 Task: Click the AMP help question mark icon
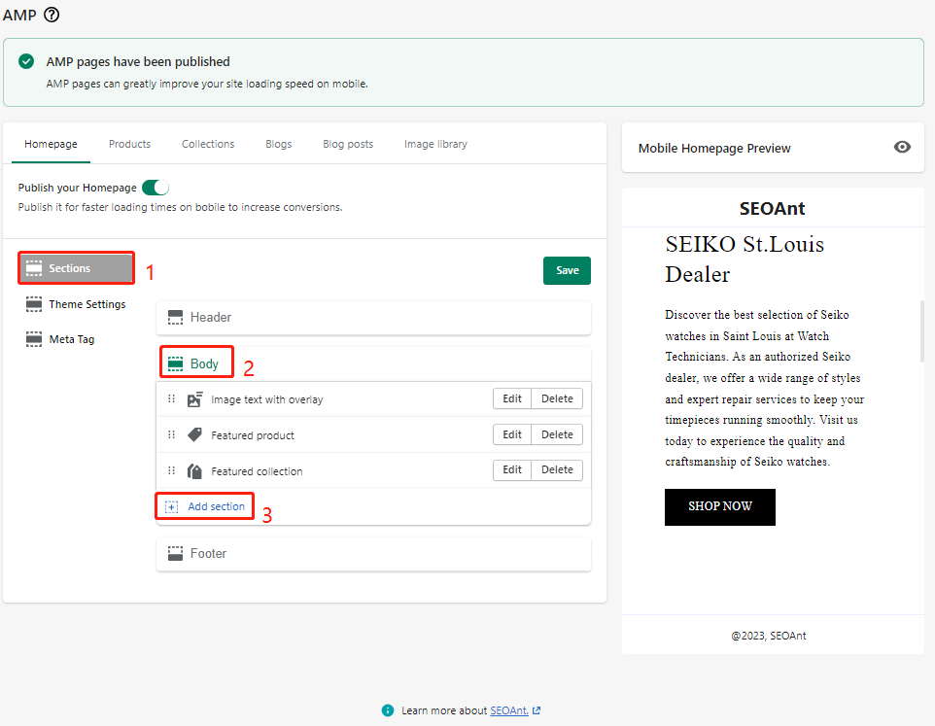[52, 15]
